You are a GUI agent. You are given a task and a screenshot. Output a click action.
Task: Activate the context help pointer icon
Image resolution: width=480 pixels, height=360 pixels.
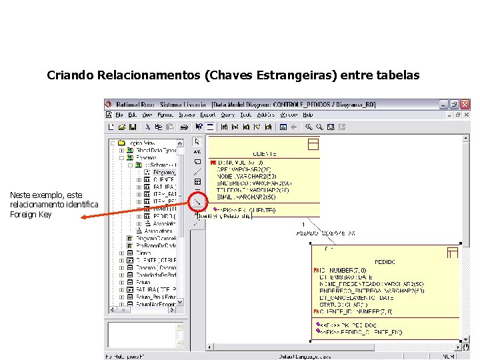199,127
